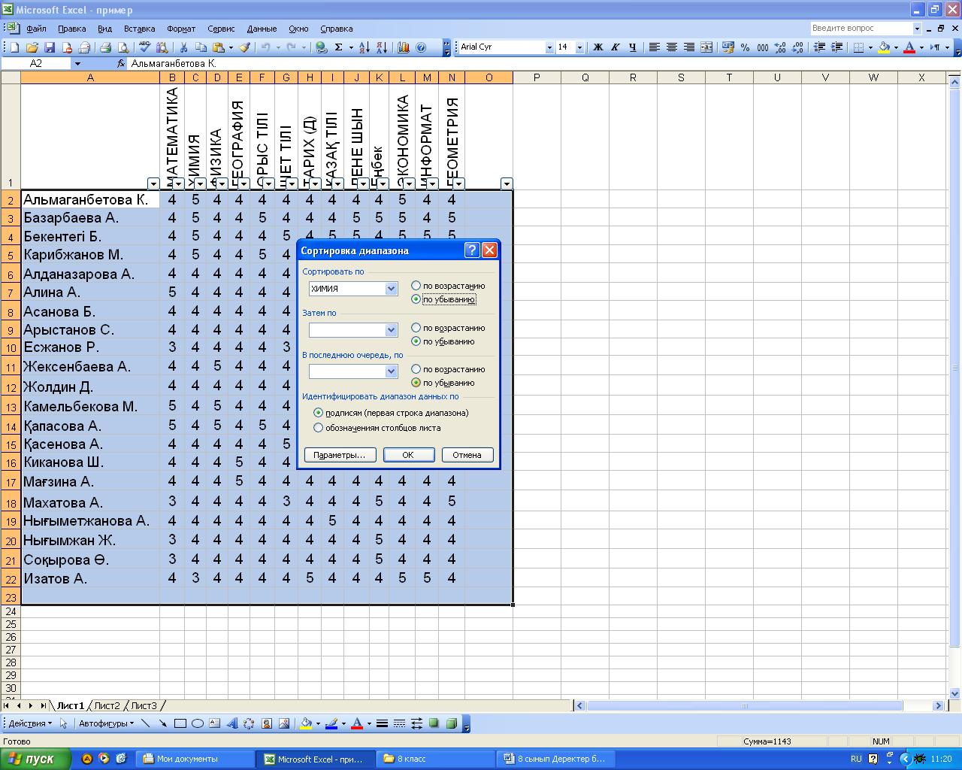Viewport: 962px width, 770px height.
Task: Click the AutoSum sigma icon
Action: [339, 47]
